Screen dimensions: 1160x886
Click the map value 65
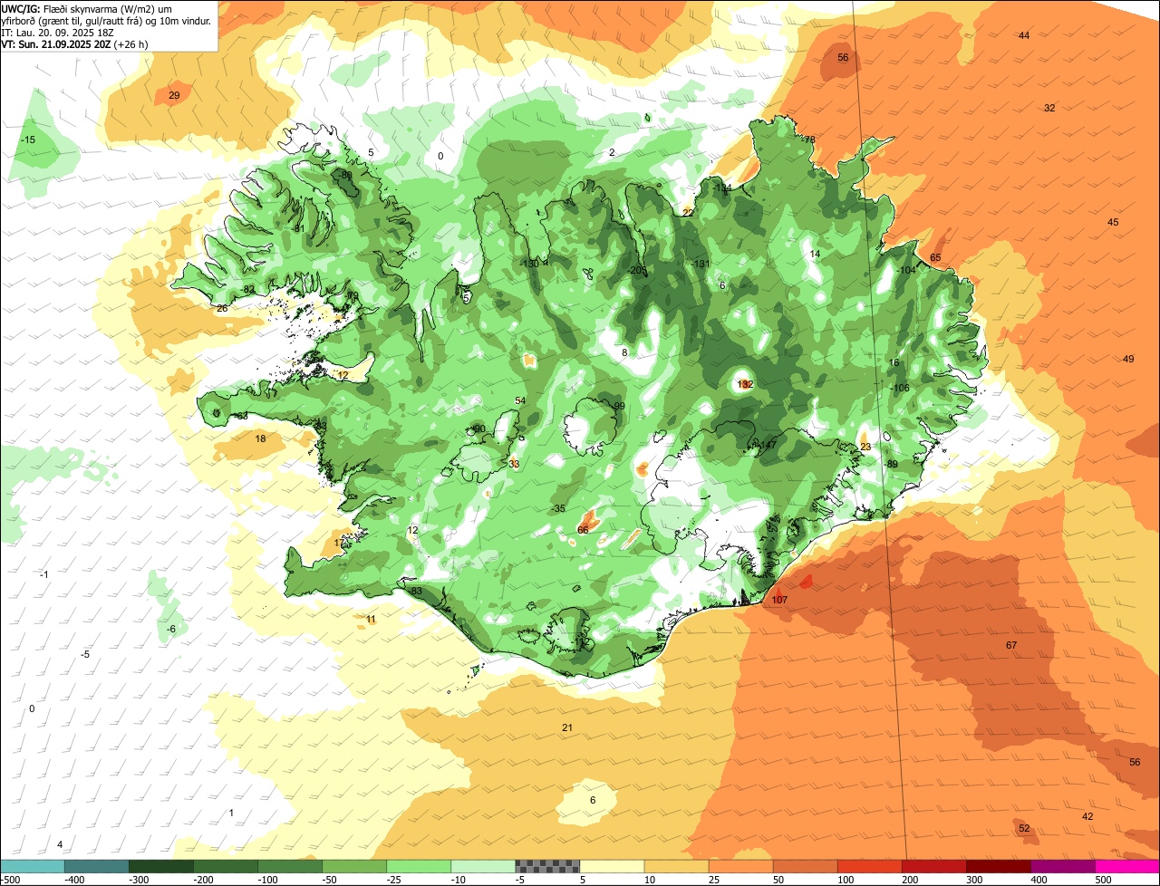click(935, 257)
